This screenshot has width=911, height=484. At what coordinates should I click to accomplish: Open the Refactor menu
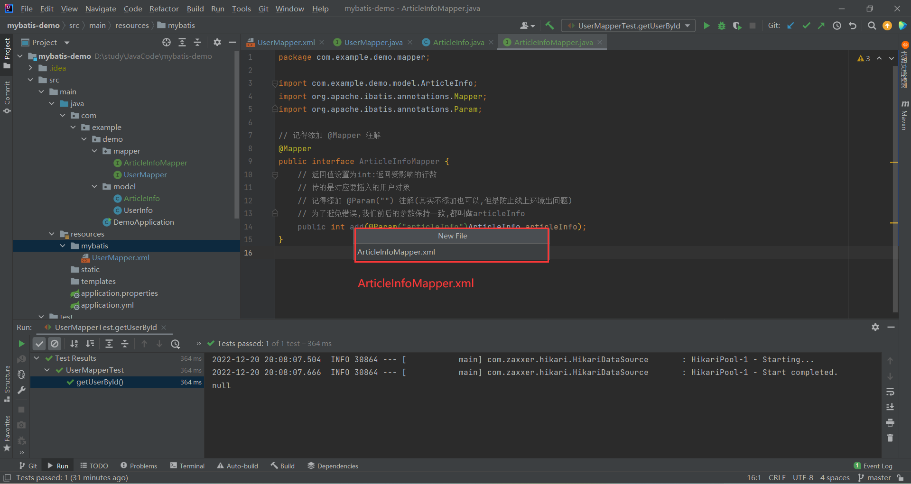pos(164,9)
